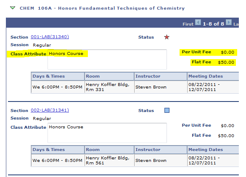Collapse the CHEM 106A course section

point(13,8)
